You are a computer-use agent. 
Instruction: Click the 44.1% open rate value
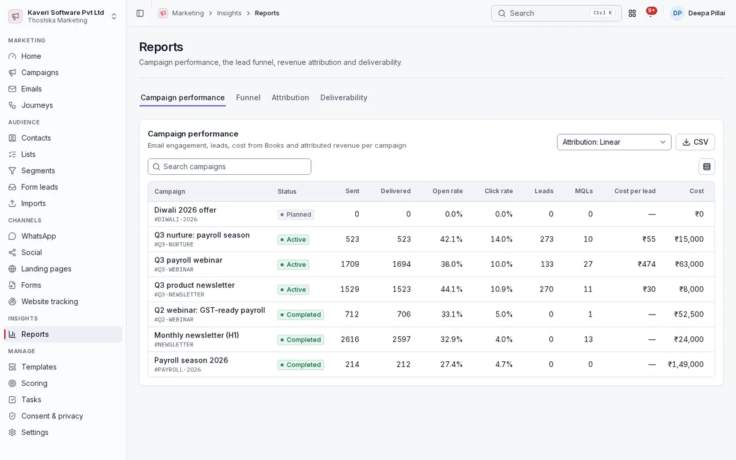[x=451, y=289]
